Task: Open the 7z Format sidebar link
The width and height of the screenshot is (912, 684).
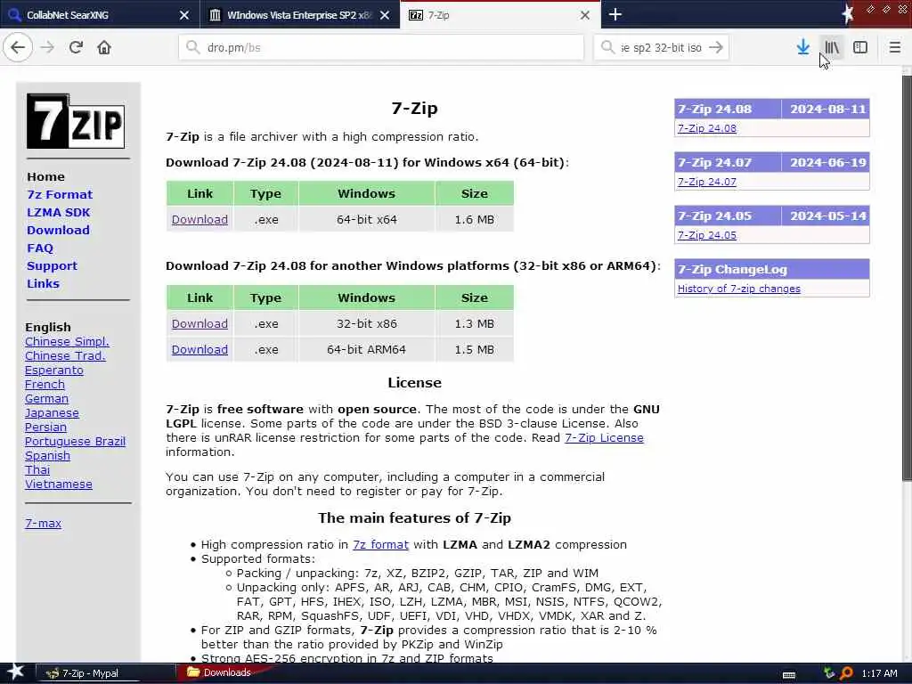Action: (60, 194)
